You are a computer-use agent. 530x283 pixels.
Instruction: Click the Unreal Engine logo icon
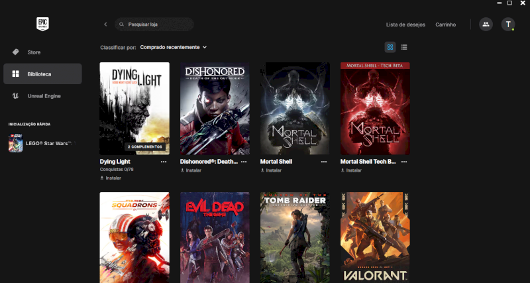[x=15, y=96]
